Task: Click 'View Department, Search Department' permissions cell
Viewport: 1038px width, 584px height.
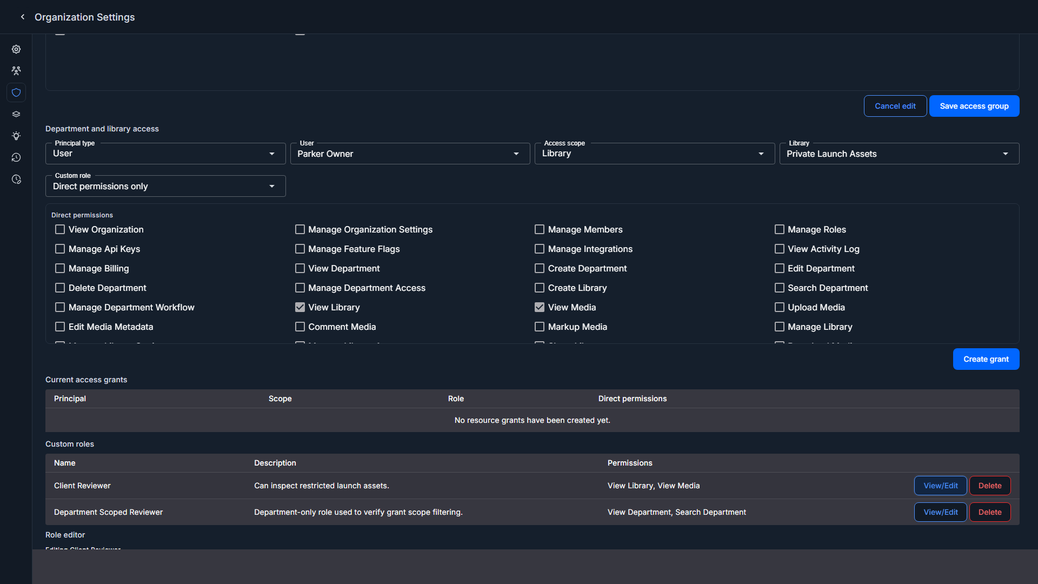Action: (x=677, y=512)
